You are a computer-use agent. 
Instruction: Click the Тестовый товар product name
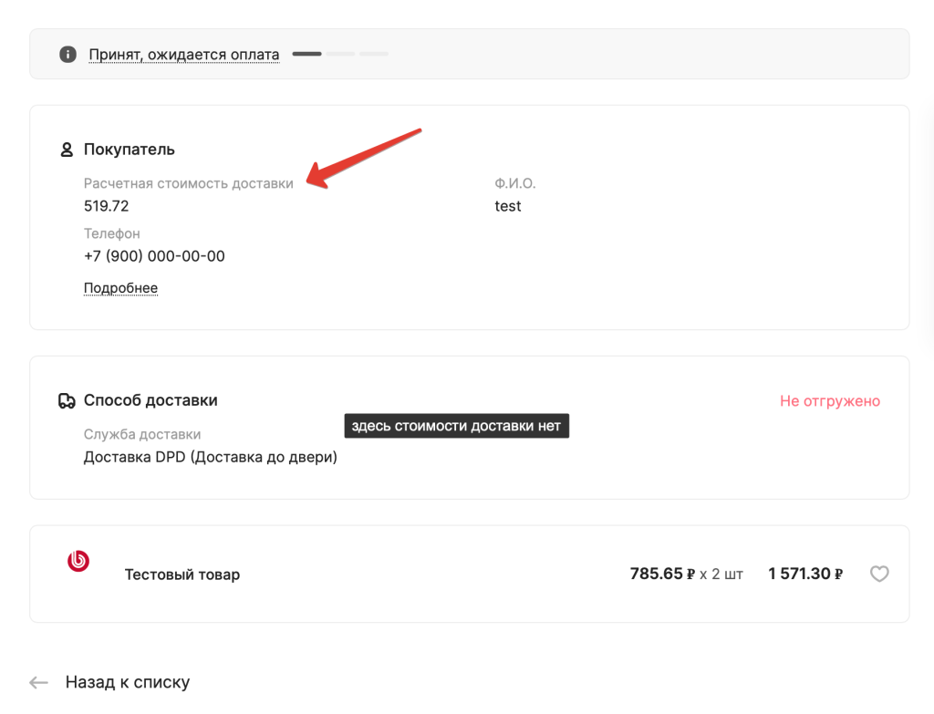click(182, 574)
